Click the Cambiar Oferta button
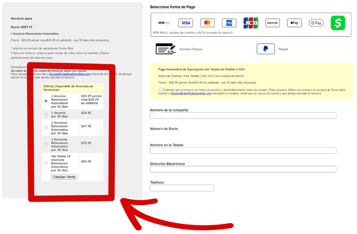This screenshot has height=234, width=357. (x=64, y=177)
